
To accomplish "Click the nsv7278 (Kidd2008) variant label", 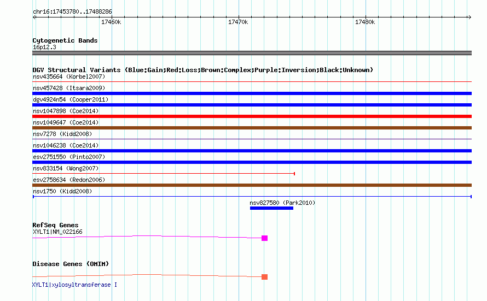I will (x=62, y=134).
